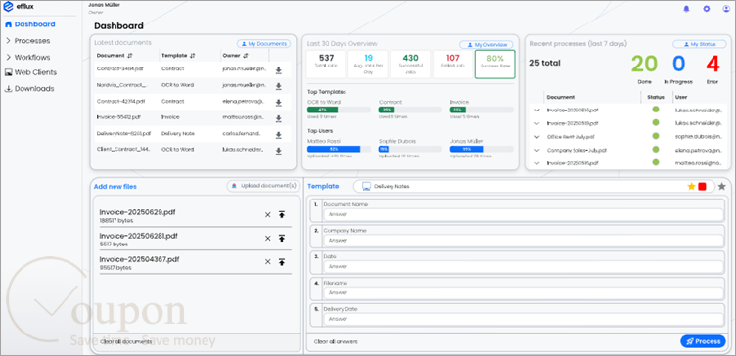Screen dimensions: 736x356
Task: Click the green 20 Done counter
Action: 644,65
